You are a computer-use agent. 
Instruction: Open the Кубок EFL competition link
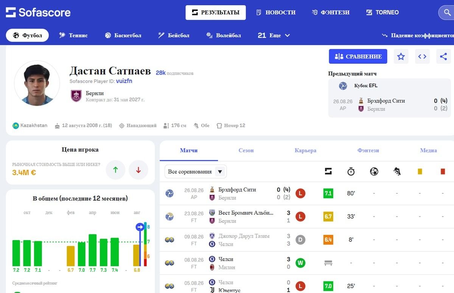pos(366,86)
